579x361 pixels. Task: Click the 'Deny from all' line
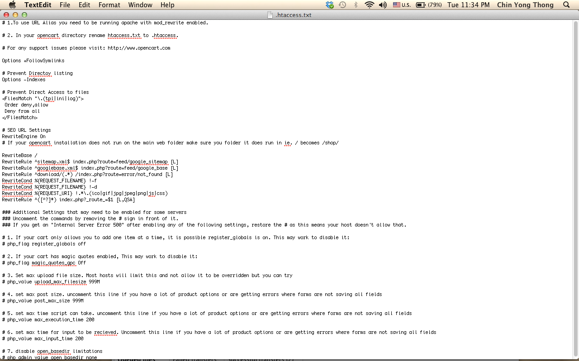coord(22,111)
